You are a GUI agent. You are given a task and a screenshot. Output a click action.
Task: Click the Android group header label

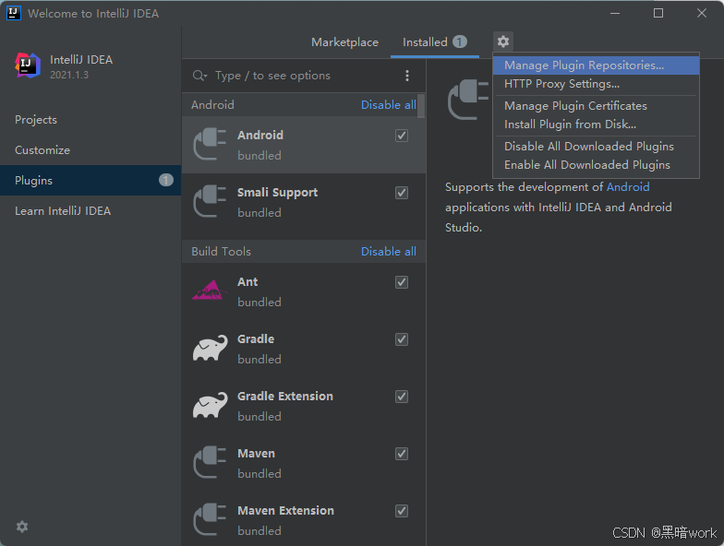212,105
